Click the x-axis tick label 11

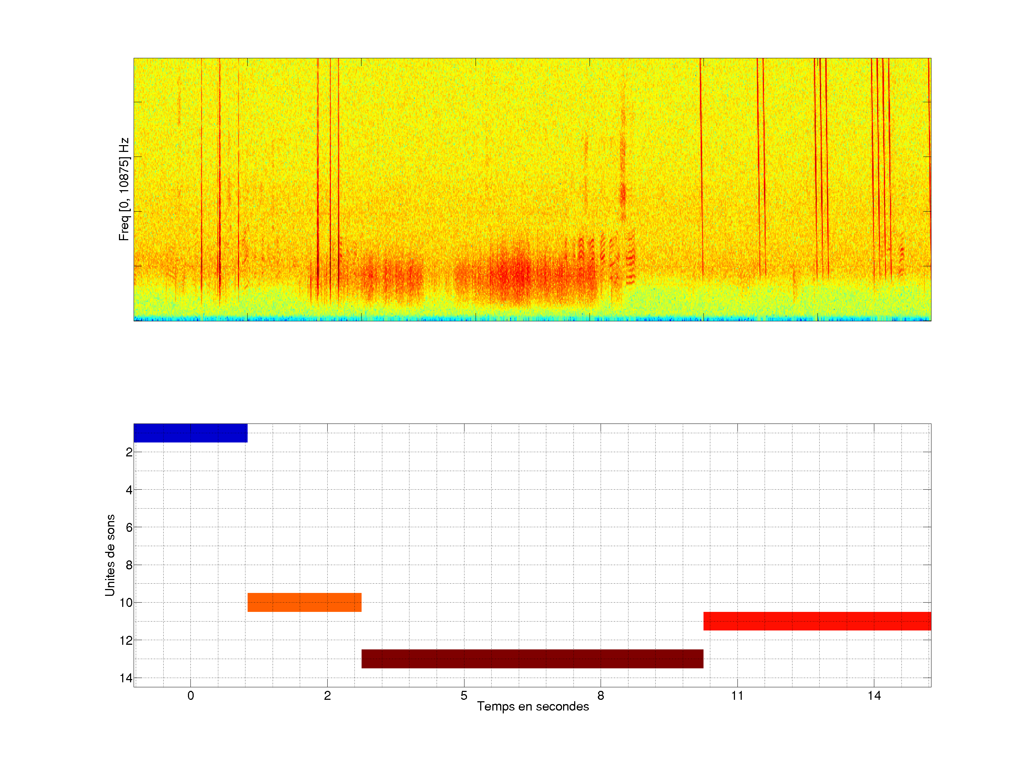[x=737, y=696]
